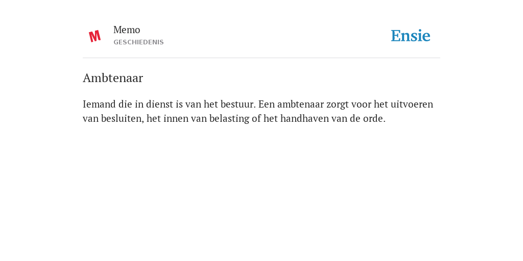The width and height of the screenshot is (523, 261).
Task: Click the second line of the definition
Action: [x=234, y=118]
